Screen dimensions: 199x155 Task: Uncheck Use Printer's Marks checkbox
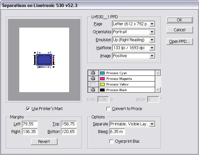(28, 109)
